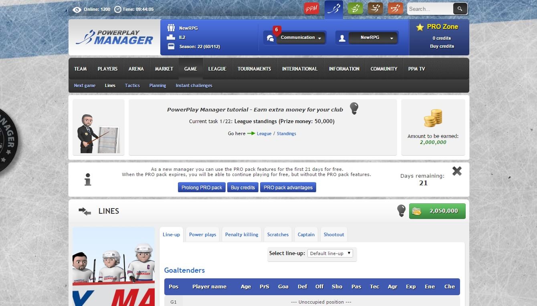This screenshot has width=537, height=306.
Task: Select the blue hockey sport icon
Action: point(333,9)
